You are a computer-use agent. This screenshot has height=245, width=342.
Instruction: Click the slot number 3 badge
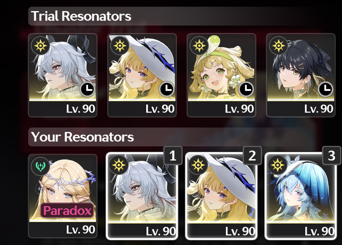(x=332, y=156)
